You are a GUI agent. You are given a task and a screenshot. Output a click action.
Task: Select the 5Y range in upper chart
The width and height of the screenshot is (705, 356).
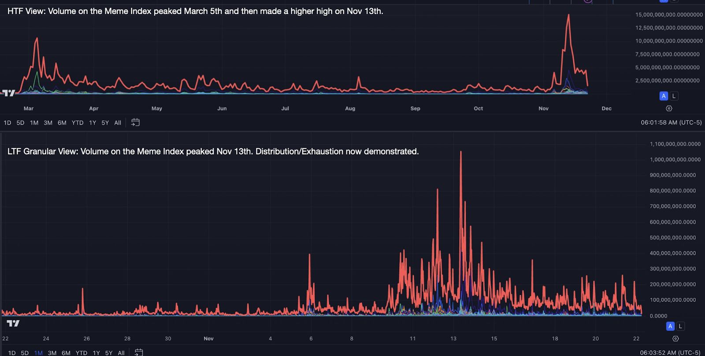coord(105,123)
